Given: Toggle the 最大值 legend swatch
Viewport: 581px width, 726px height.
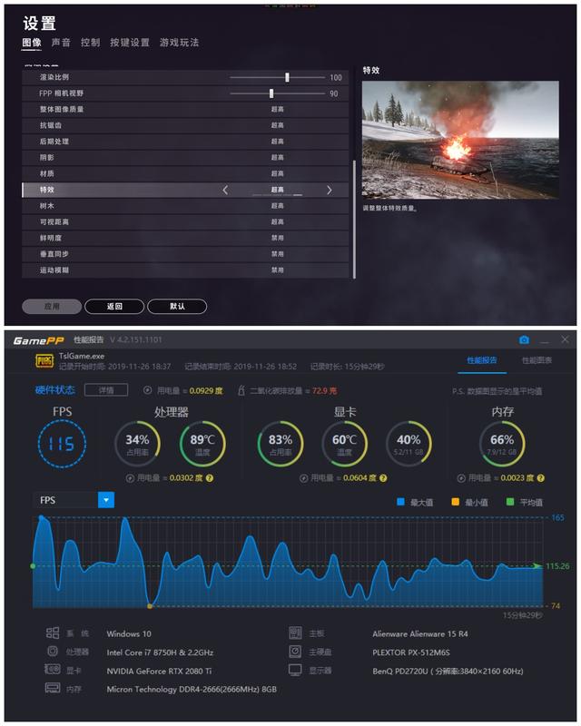Looking at the screenshot, I should (400, 502).
